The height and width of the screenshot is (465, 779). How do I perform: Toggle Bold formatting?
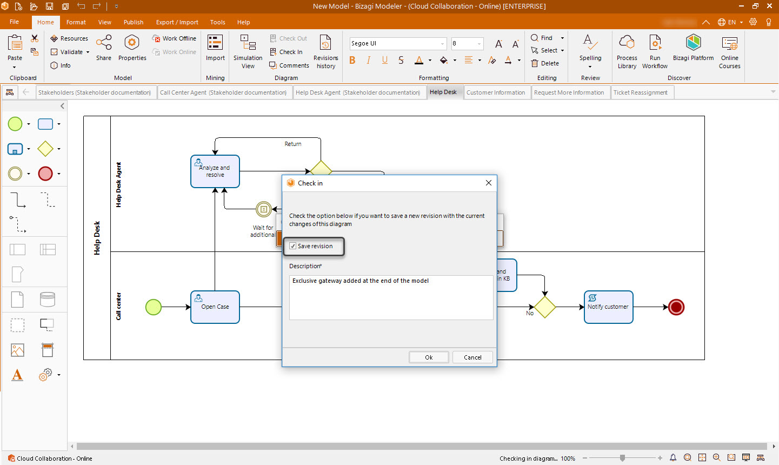pos(352,60)
